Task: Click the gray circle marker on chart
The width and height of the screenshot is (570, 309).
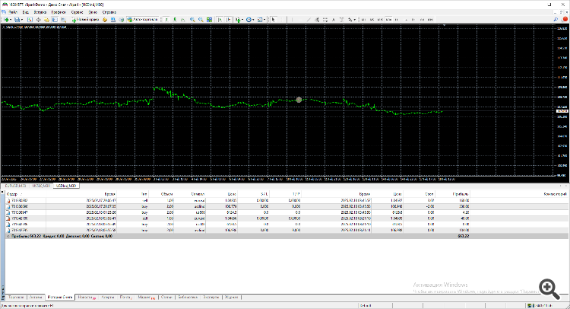Action: click(x=299, y=100)
